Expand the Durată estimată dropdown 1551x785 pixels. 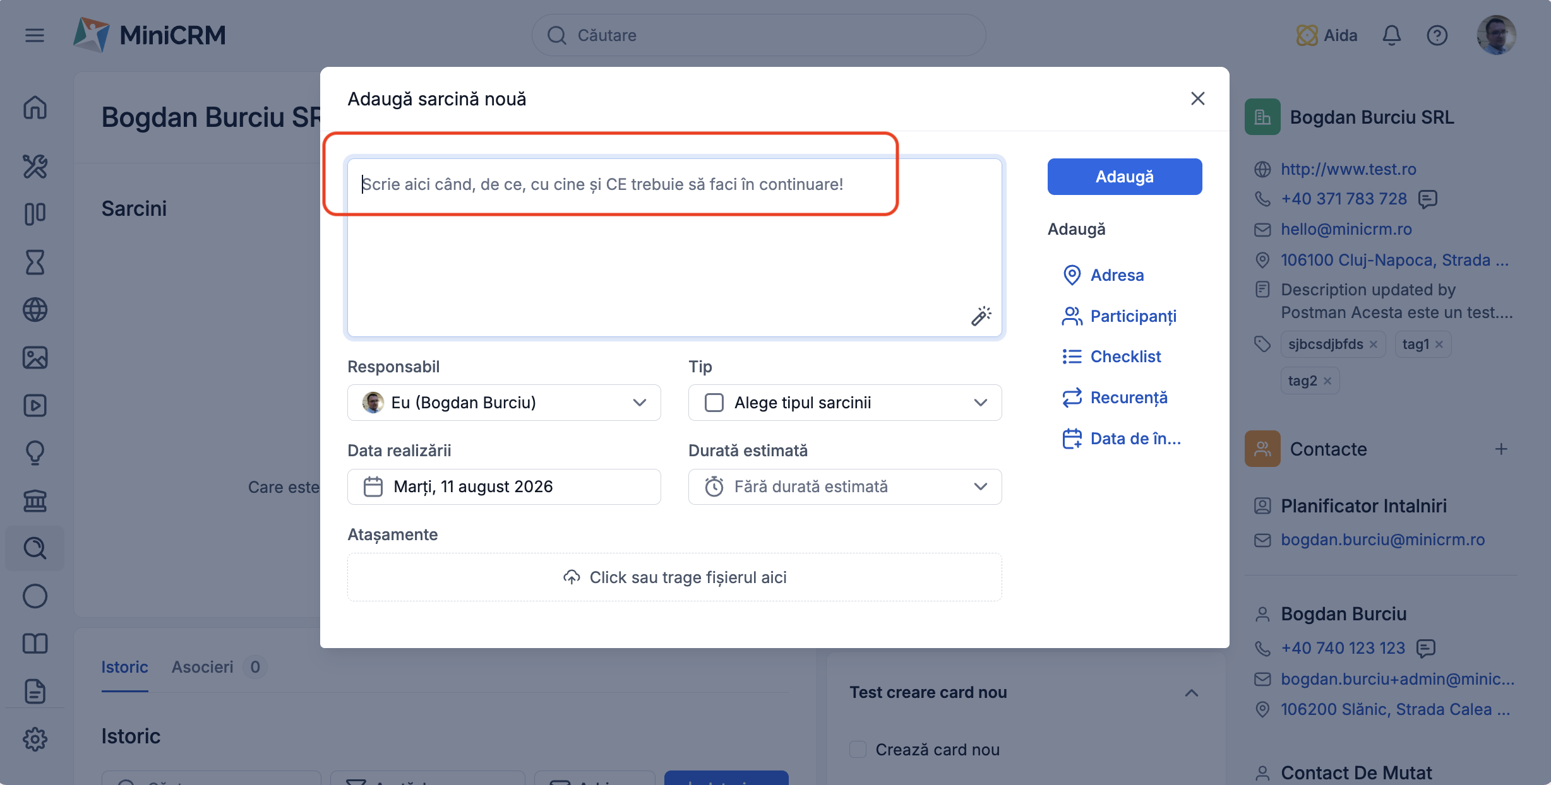[845, 487]
